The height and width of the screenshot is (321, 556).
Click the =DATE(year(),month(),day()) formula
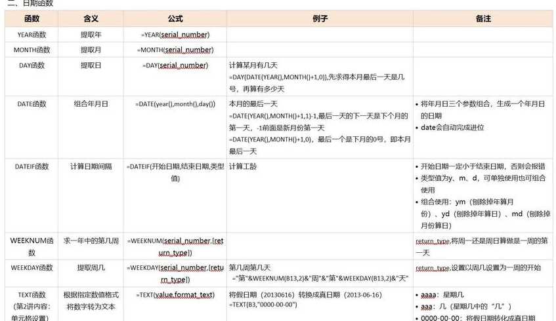[175, 104]
